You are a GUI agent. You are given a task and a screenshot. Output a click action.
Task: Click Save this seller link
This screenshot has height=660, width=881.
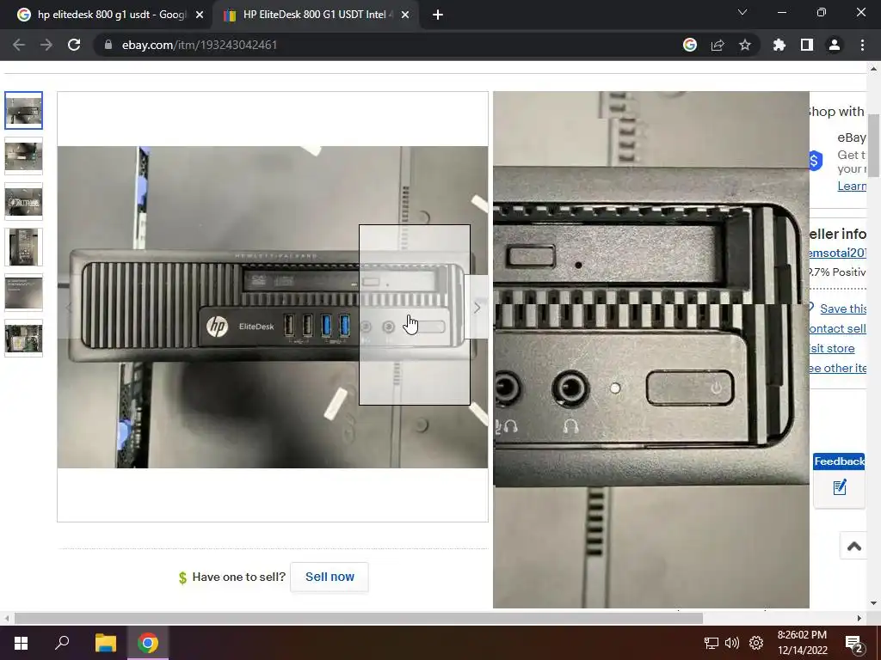coord(843,309)
